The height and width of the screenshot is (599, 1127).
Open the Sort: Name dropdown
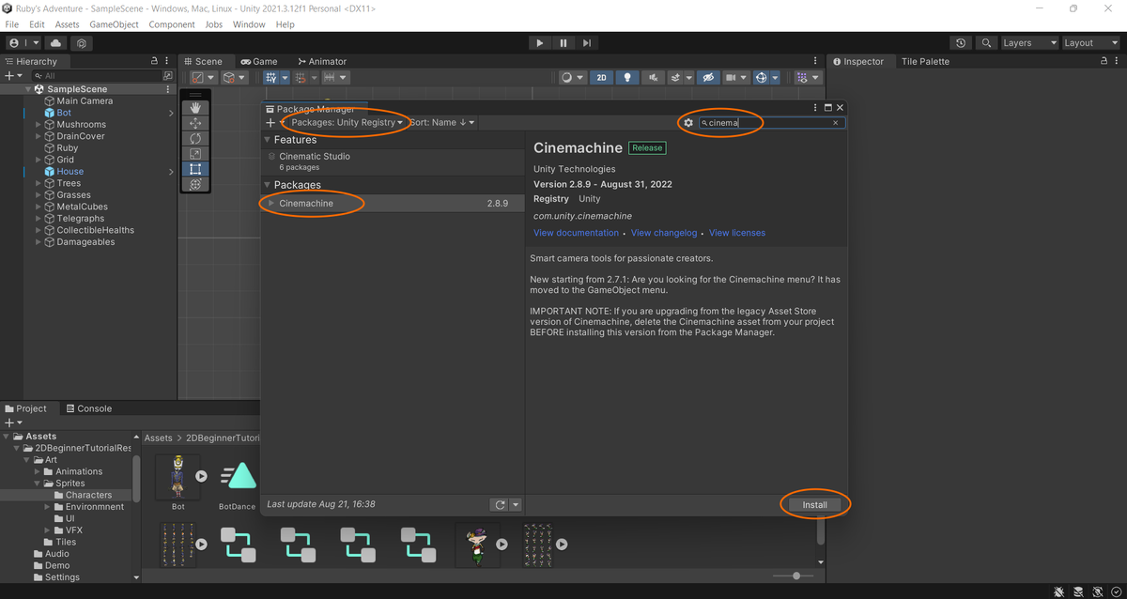442,123
